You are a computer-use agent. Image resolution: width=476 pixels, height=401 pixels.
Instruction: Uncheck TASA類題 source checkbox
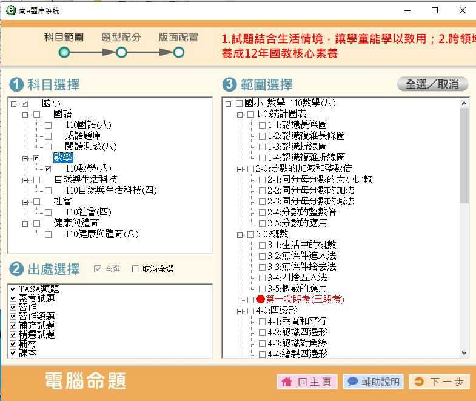pos(13,289)
